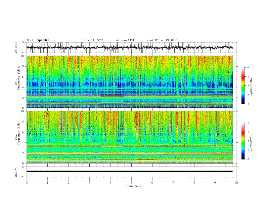266x205 pixels.
Task: Click ch.2 spectrogram "6" kHz tick label
Action: click(x=24, y=132)
